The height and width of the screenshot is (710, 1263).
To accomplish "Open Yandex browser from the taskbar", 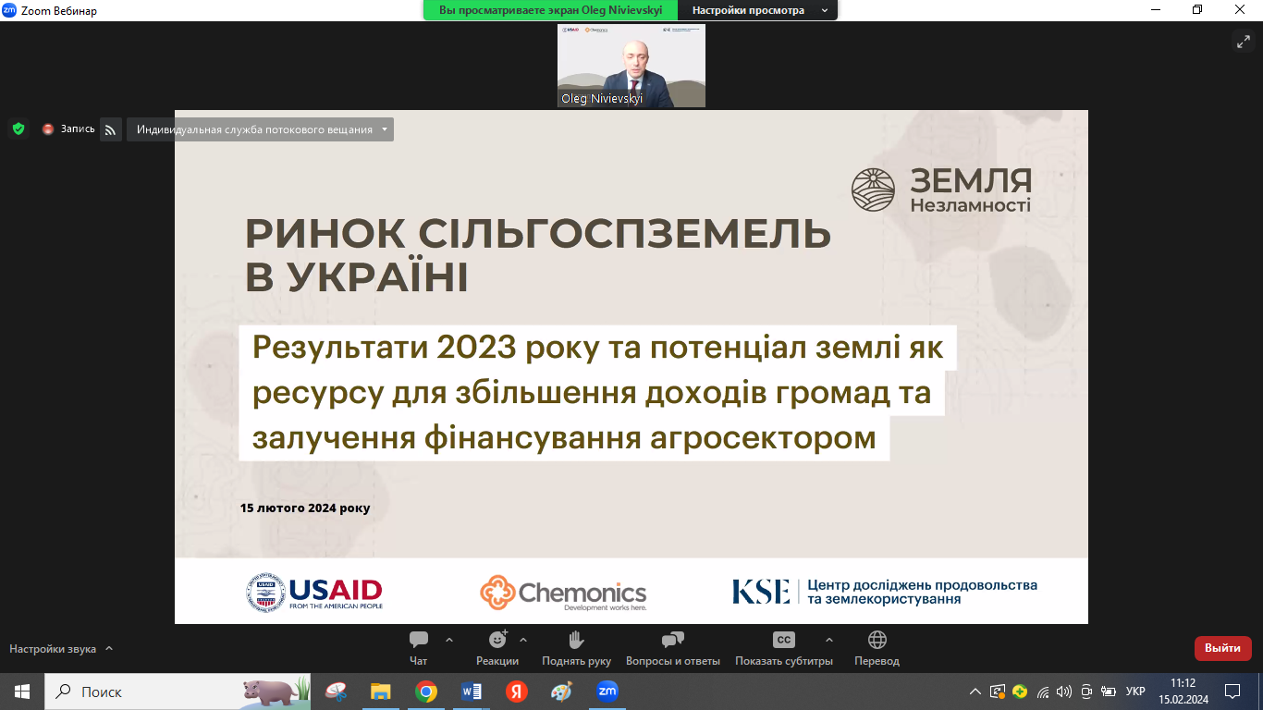I will [x=517, y=692].
